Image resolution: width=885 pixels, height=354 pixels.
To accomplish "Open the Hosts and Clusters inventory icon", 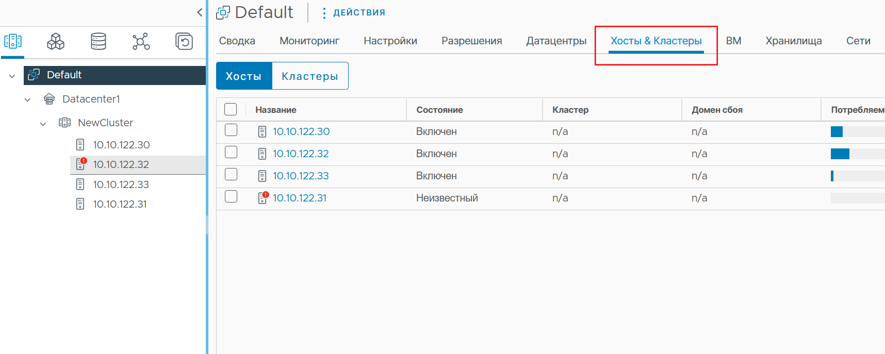I will (13, 41).
